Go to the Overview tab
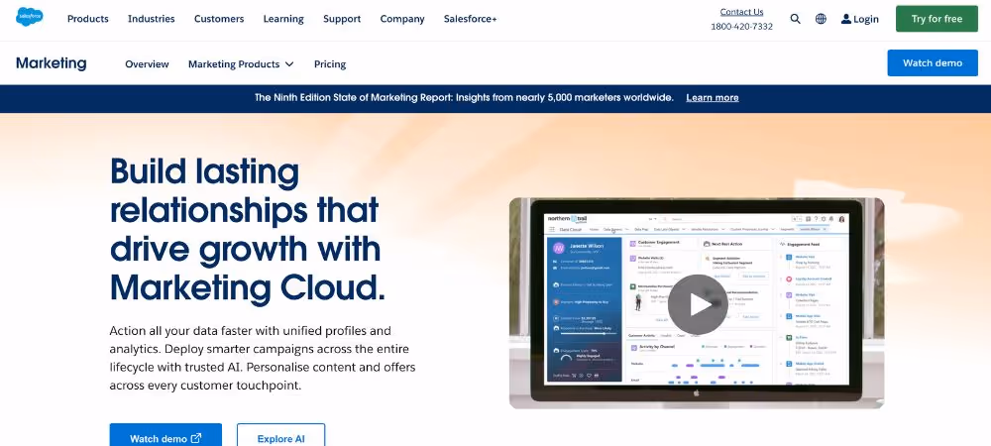Image resolution: width=991 pixels, height=446 pixels. tap(147, 63)
